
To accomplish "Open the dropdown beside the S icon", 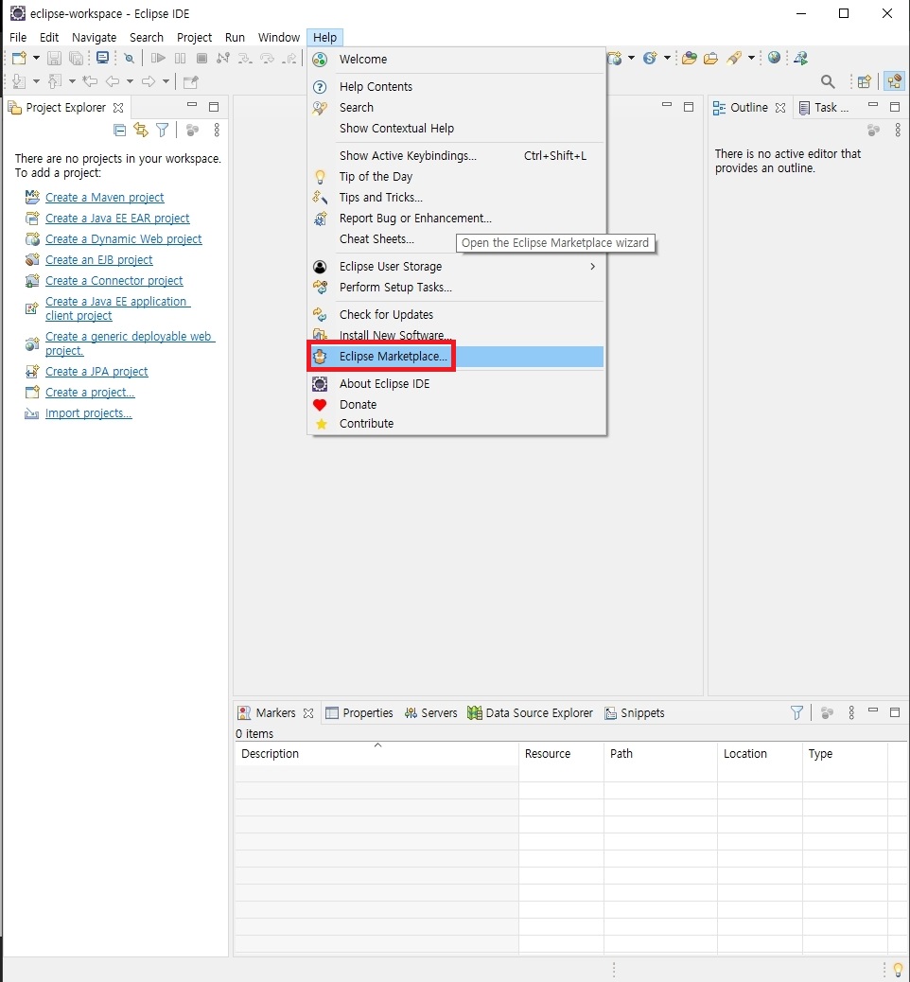I will pos(667,59).
